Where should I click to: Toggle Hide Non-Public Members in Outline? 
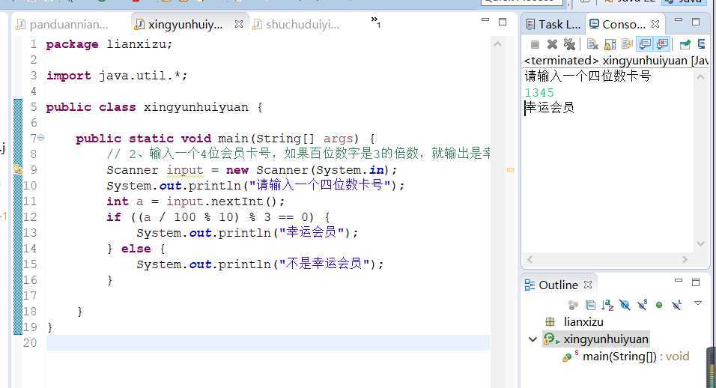[659, 305]
